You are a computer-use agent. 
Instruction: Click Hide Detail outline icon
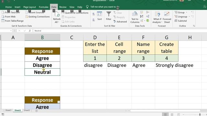pos(192,16)
